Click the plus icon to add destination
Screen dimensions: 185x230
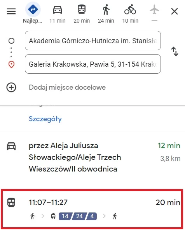tap(11, 87)
